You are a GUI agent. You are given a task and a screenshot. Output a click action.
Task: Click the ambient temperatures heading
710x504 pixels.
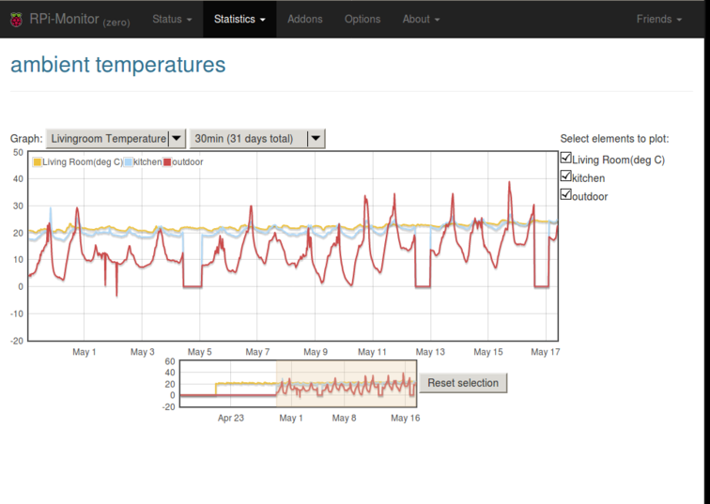click(x=117, y=65)
